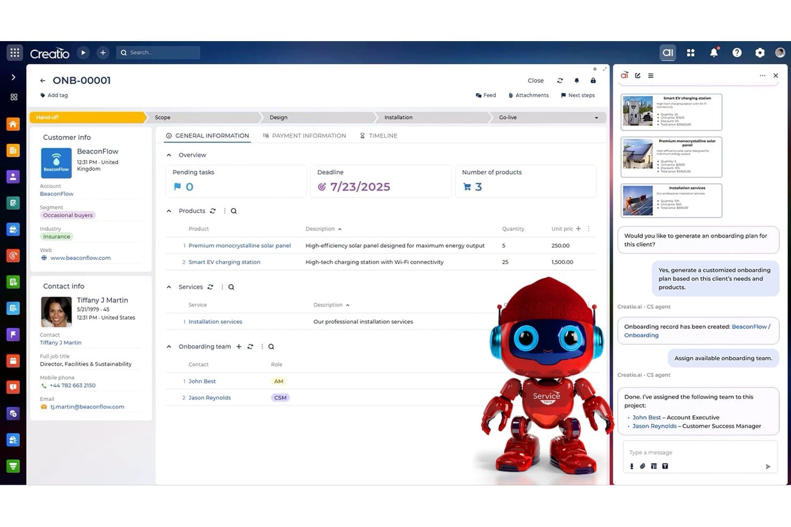The image size is (791, 527).
Task: Visit the www.beaconflow.com web link
Action: [x=81, y=258]
